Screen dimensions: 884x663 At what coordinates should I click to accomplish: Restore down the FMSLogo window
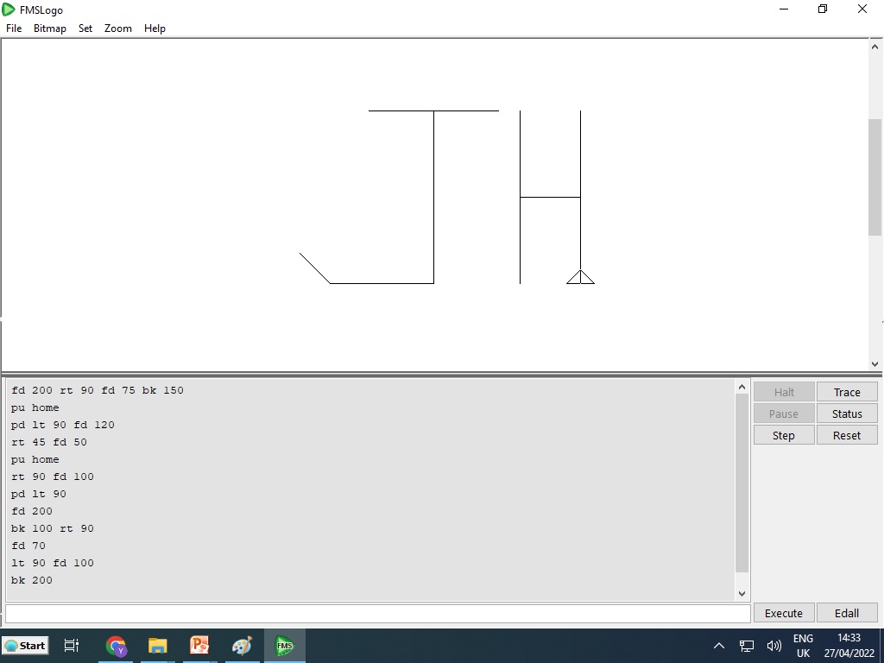coord(823,9)
